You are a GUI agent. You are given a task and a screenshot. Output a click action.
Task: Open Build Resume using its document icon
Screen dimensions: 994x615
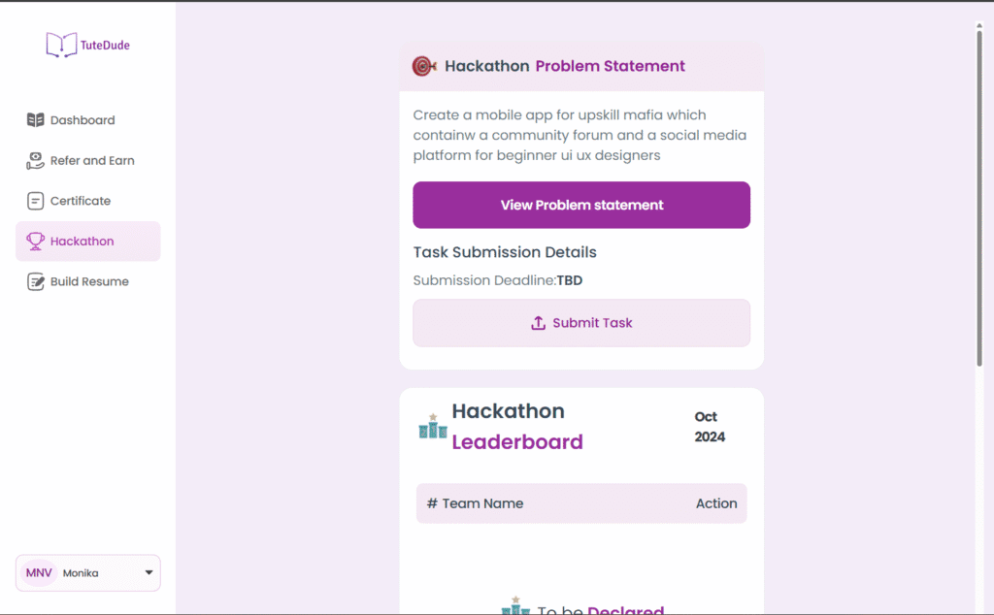pos(35,281)
